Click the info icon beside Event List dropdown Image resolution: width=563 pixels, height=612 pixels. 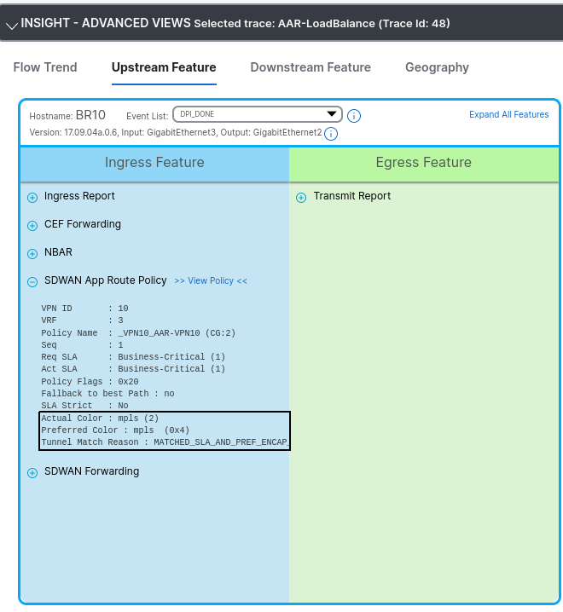(354, 116)
